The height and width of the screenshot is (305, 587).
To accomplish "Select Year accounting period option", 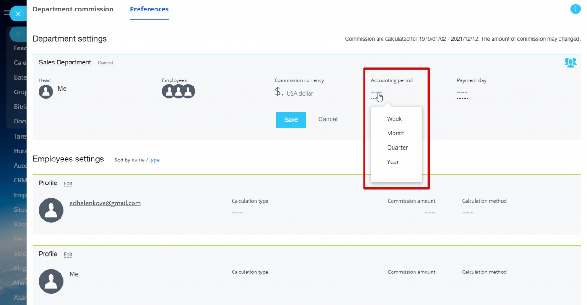I will (393, 162).
